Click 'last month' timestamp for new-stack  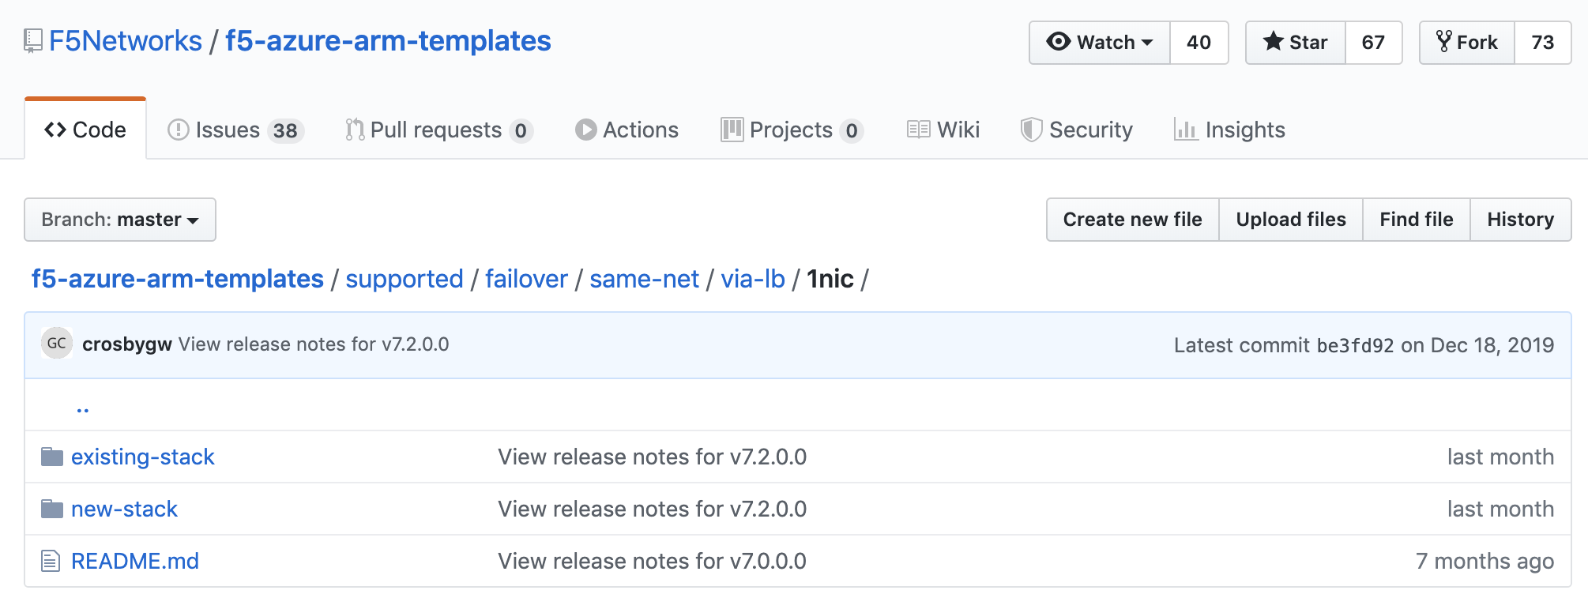[x=1501, y=509]
